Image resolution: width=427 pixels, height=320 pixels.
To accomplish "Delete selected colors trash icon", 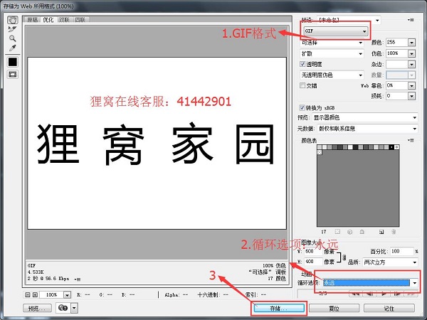I will click(x=394, y=232).
